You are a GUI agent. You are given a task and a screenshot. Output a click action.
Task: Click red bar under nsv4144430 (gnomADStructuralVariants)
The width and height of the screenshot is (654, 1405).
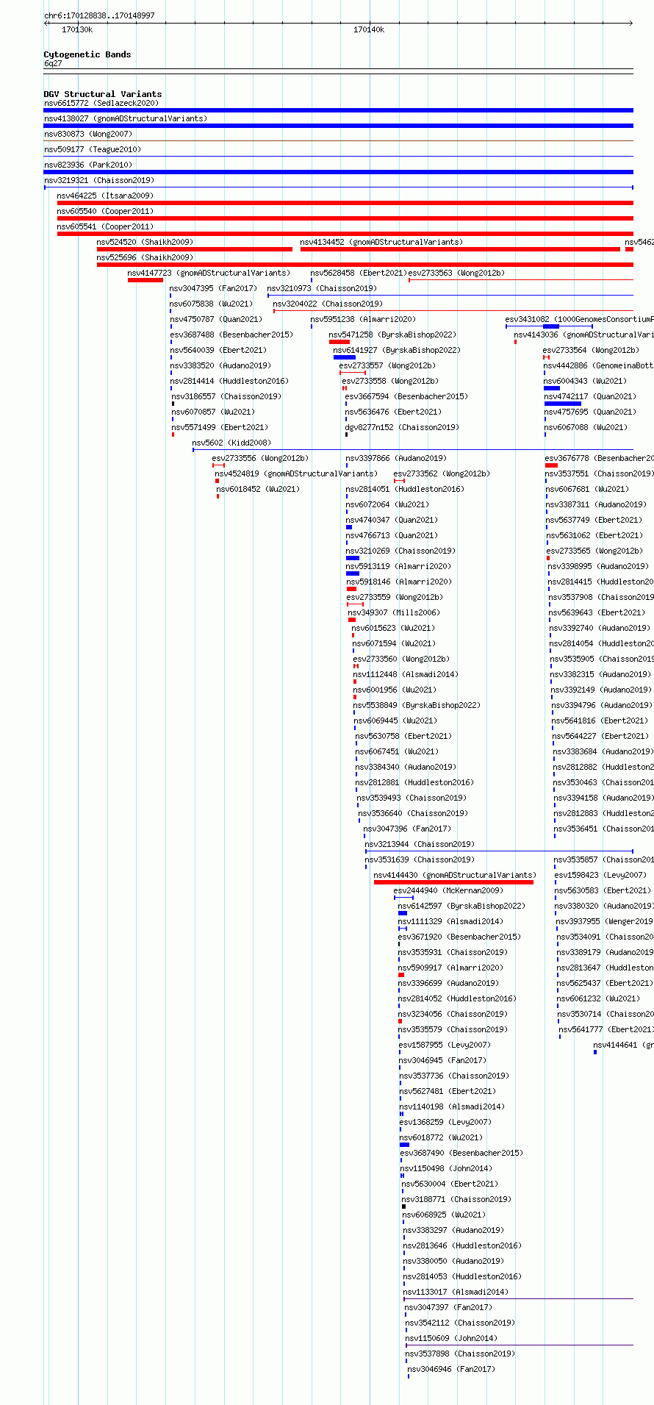[x=453, y=882]
